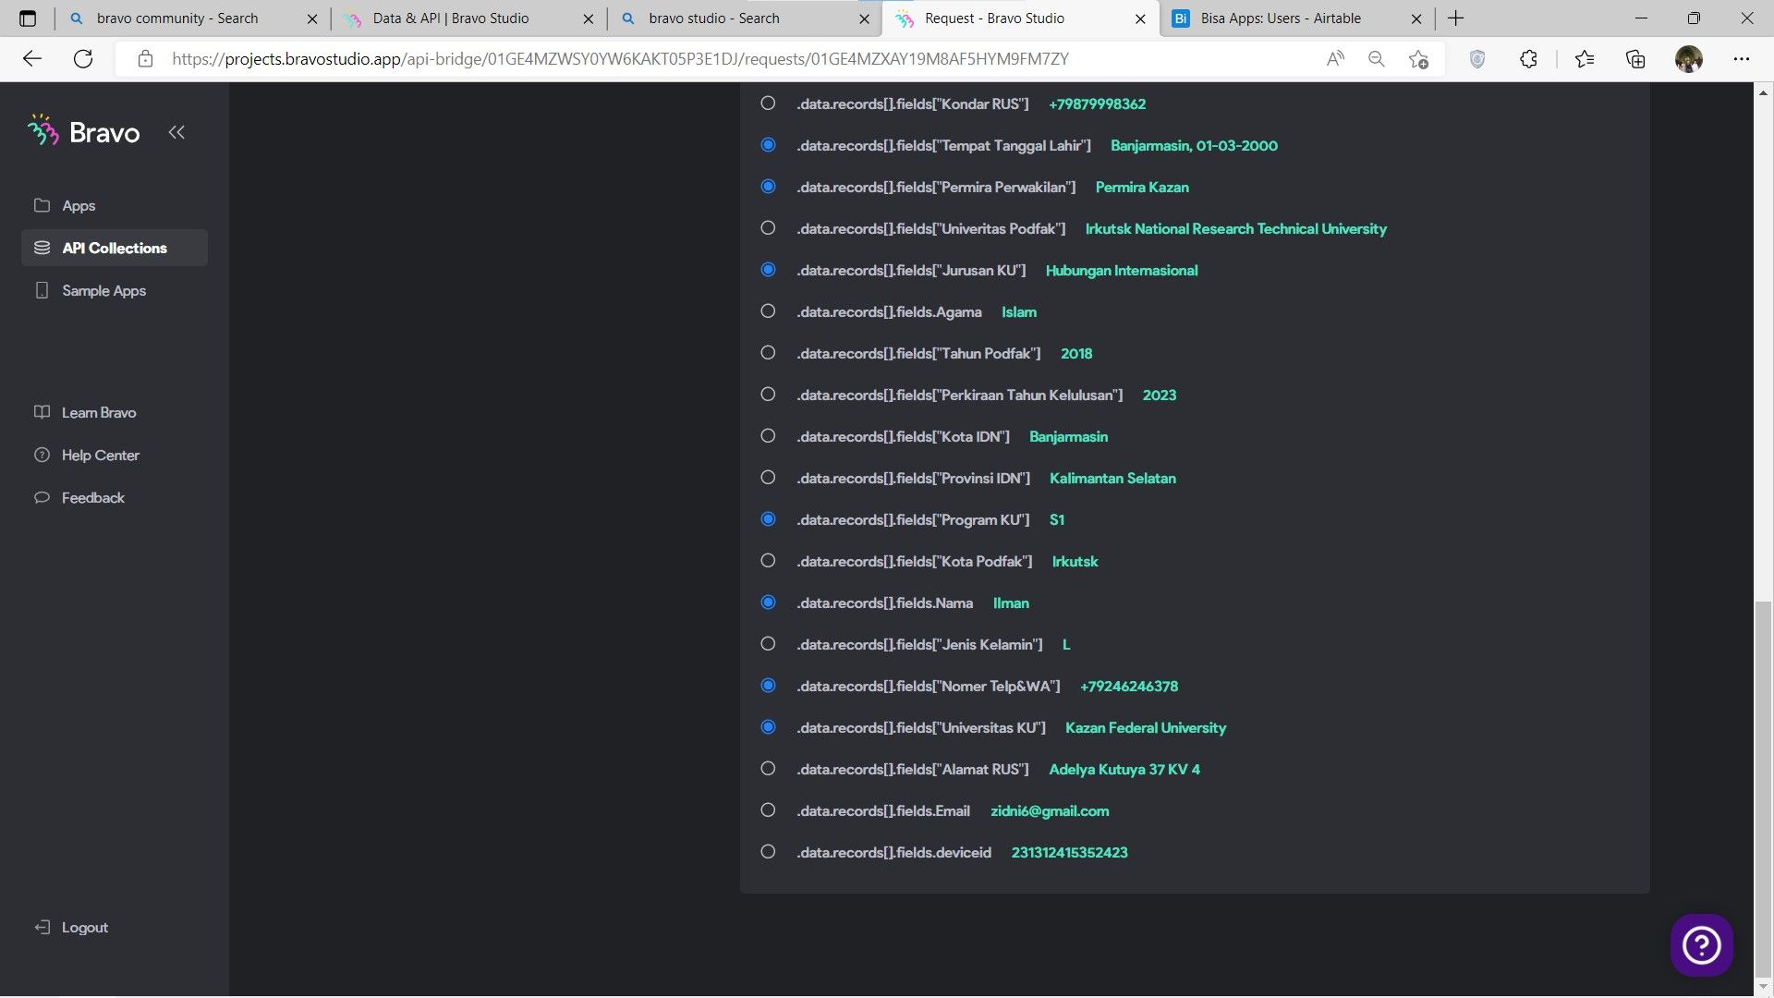Screen dimensions: 1774x998
Task: Click the zoom out magnifier icon
Action: point(1376,59)
